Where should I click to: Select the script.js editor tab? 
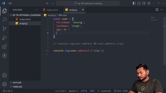73,10
